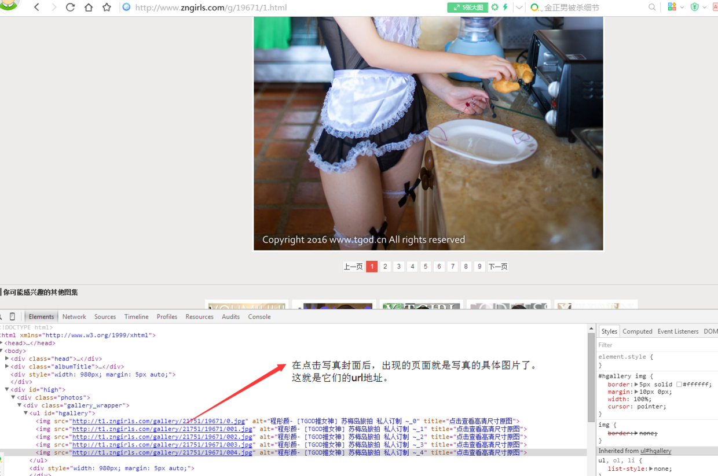
Task: Go back with the browser back arrow
Action: [36, 8]
